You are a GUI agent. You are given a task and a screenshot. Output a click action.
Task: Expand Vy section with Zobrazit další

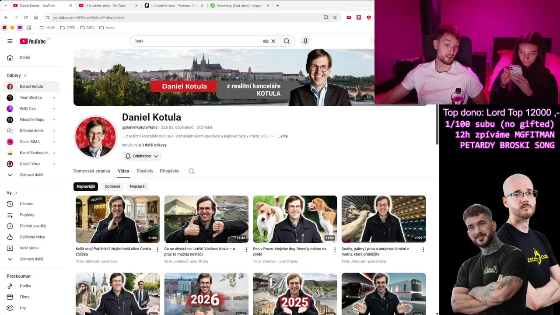tap(31, 259)
